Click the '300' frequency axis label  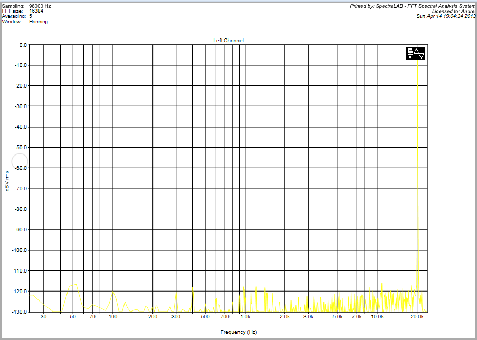pyautogui.click(x=176, y=317)
